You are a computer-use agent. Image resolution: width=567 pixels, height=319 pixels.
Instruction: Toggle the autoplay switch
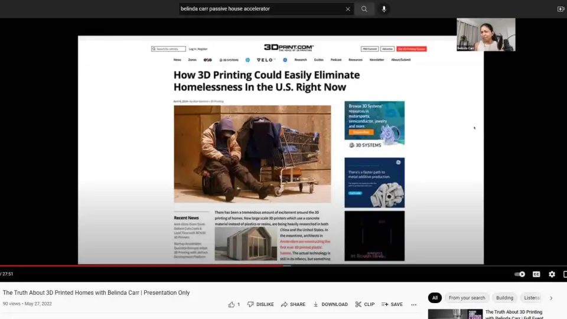pos(520,274)
